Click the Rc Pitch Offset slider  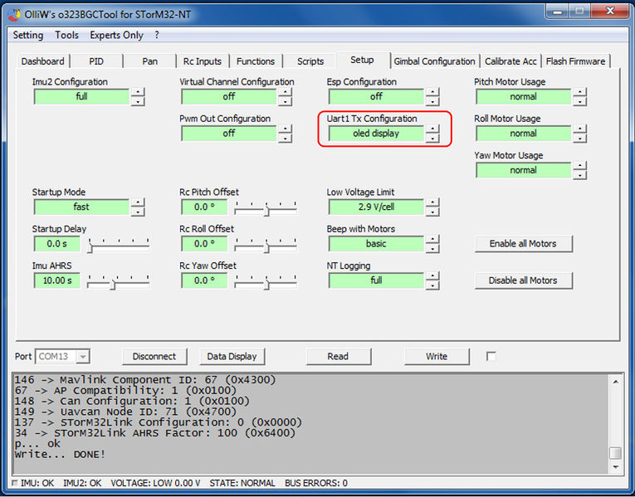(266, 209)
